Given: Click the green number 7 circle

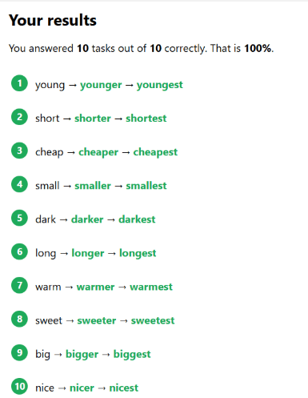Looking at the screenshot, I should pyautogui.click(x=19, y=285).
